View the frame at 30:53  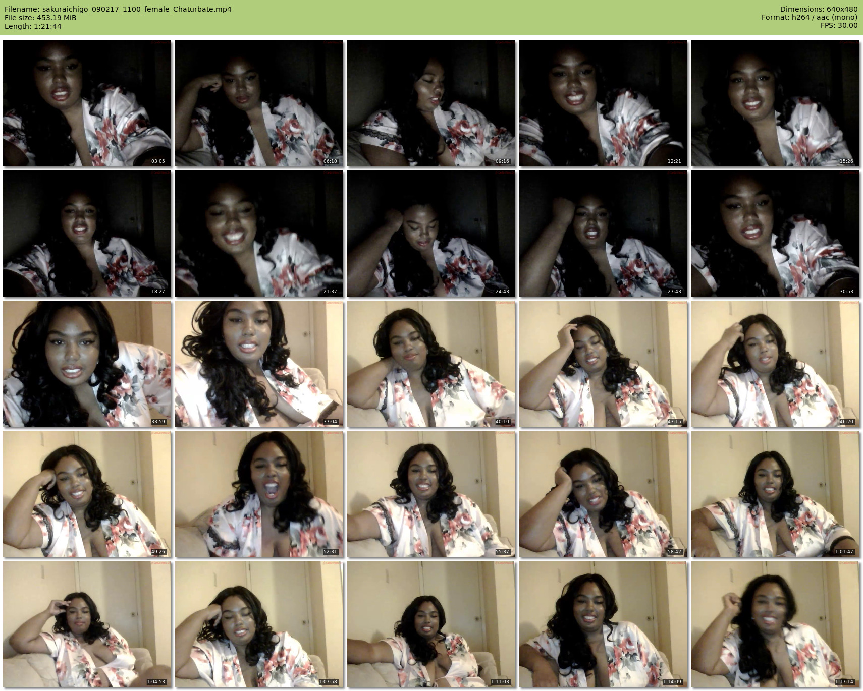point(775,234)
